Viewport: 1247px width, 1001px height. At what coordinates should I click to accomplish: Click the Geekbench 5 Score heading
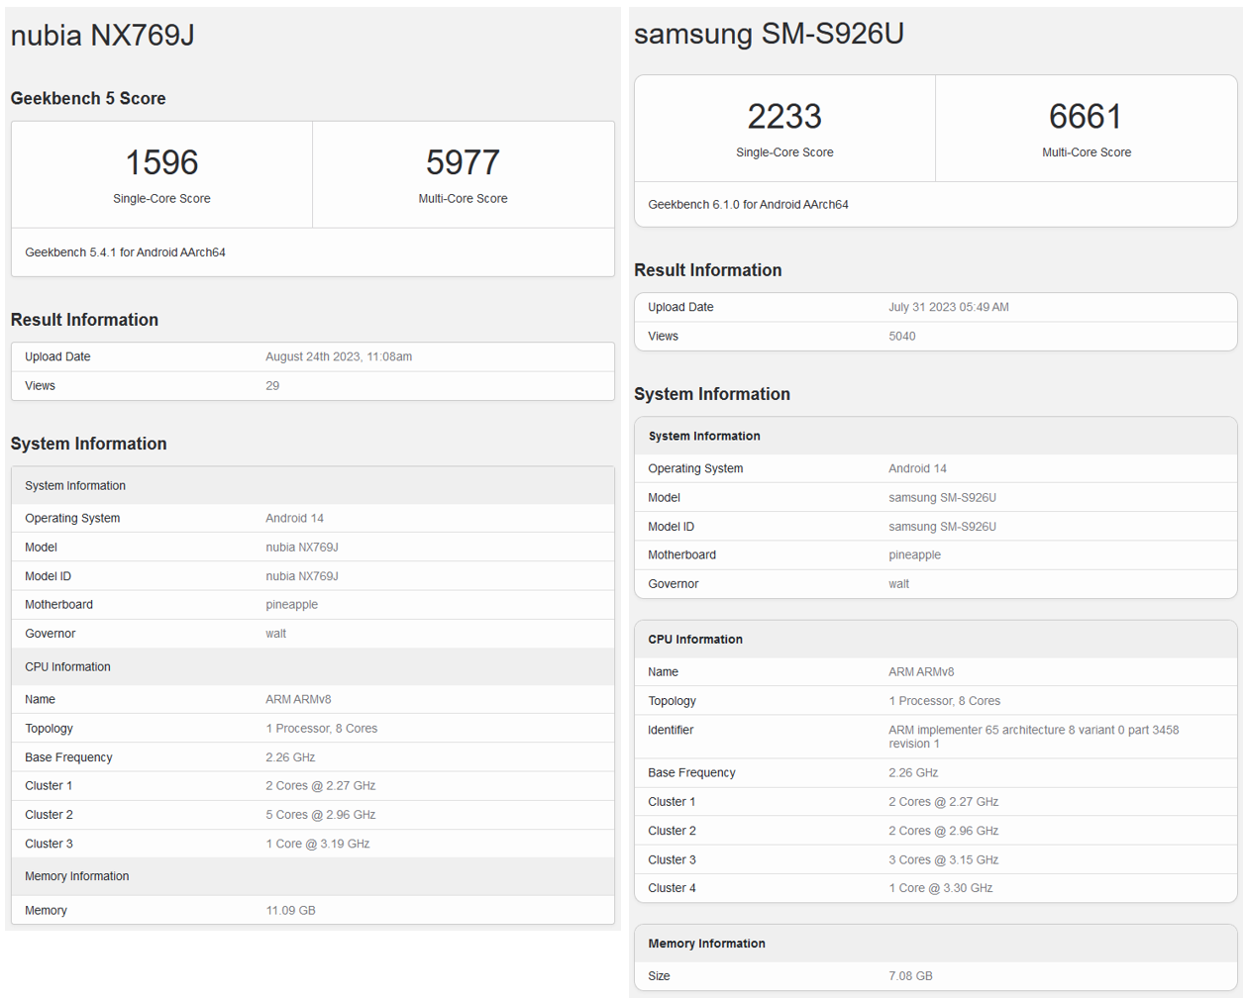pyautogui.click(x=88, y=98)
